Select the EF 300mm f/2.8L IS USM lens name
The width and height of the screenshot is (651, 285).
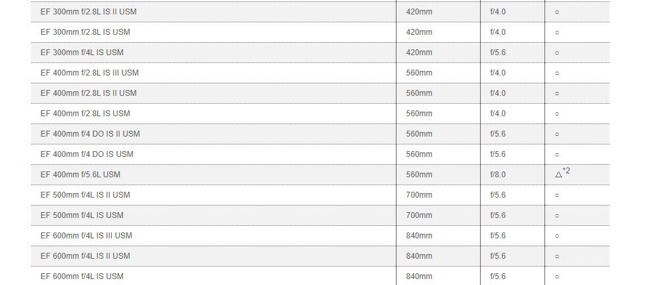85,32
